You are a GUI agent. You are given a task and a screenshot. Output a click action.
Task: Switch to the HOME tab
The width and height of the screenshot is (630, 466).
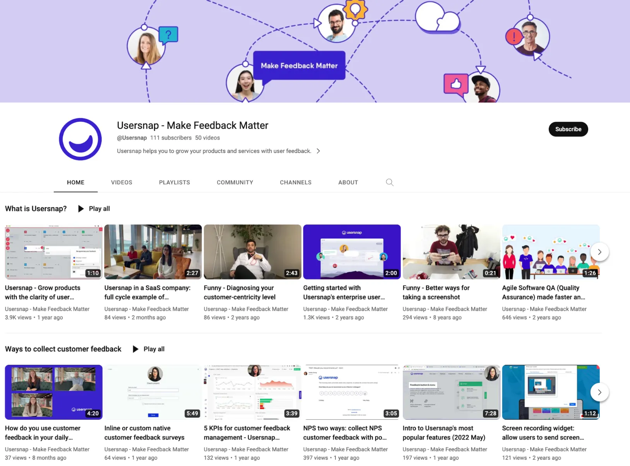tap(75, 182)
